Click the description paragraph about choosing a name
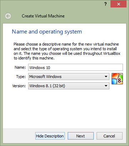129x146 pixels. 67,51
